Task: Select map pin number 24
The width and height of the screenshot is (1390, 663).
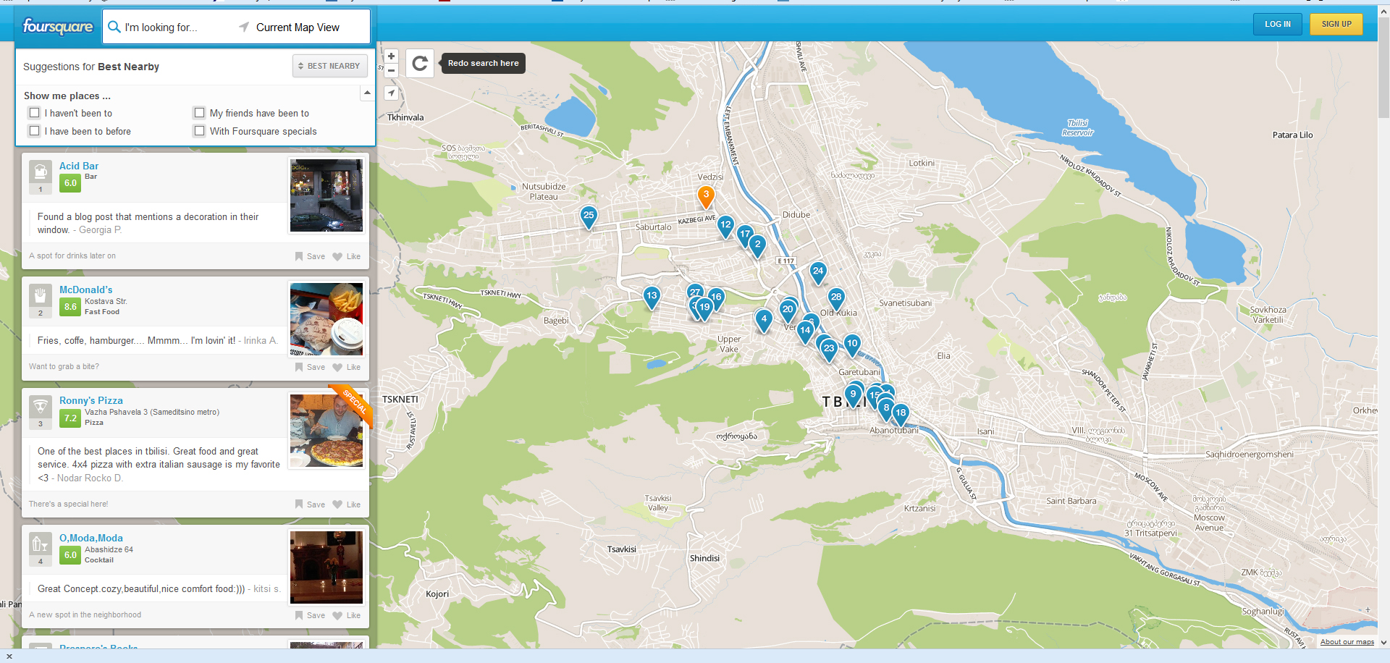Action: [818, 272]
